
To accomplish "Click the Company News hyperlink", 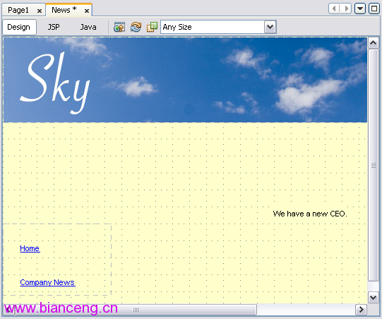I will point(47,282).
